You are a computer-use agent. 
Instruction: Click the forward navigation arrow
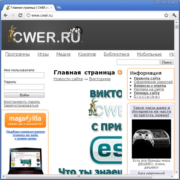tap(13, 15)
